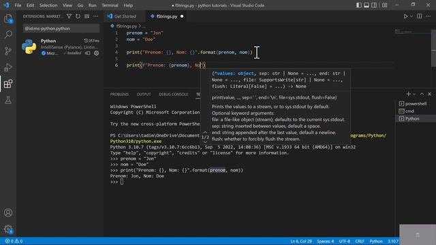Click the extensions search input field
Image resolution: width=436 pixels, height=245 pixels.
coord(61,29)
